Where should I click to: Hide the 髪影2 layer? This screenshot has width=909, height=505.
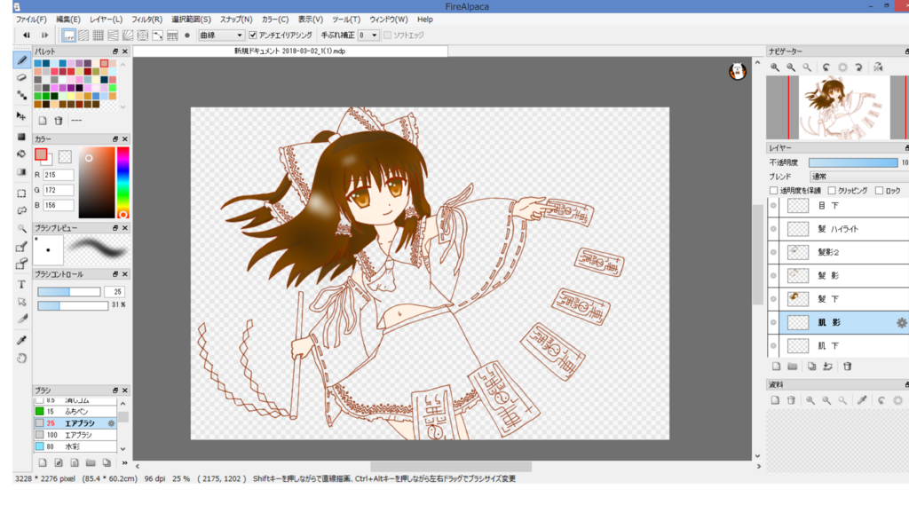pyautogui.click(x=773, y=252)
